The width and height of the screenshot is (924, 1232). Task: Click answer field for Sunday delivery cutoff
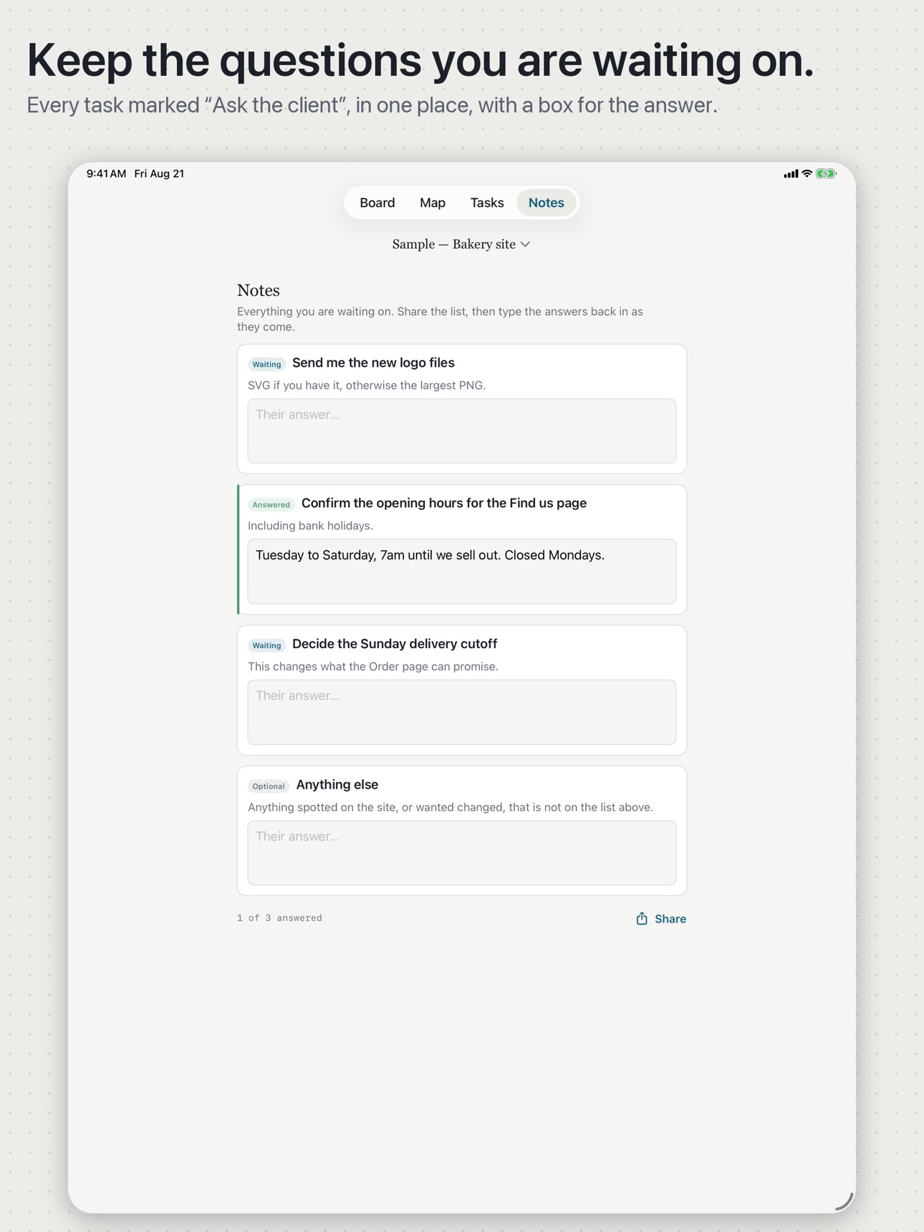click(x=462, y=712)
